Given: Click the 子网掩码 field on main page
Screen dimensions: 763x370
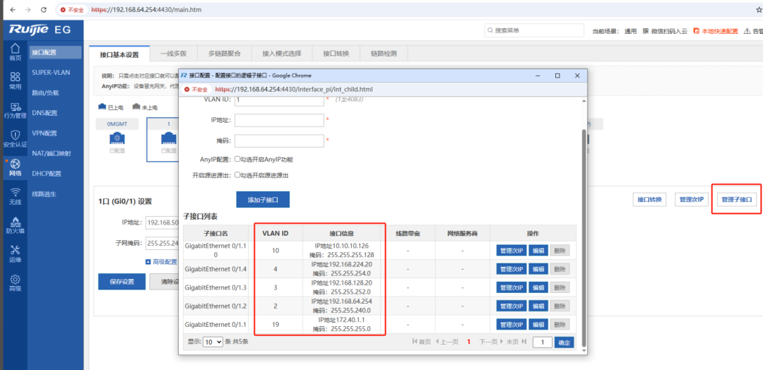Looking at the screenshot, I should 162,242.
